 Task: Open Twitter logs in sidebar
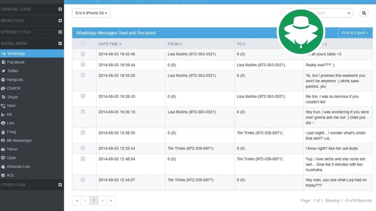[13, 71]
